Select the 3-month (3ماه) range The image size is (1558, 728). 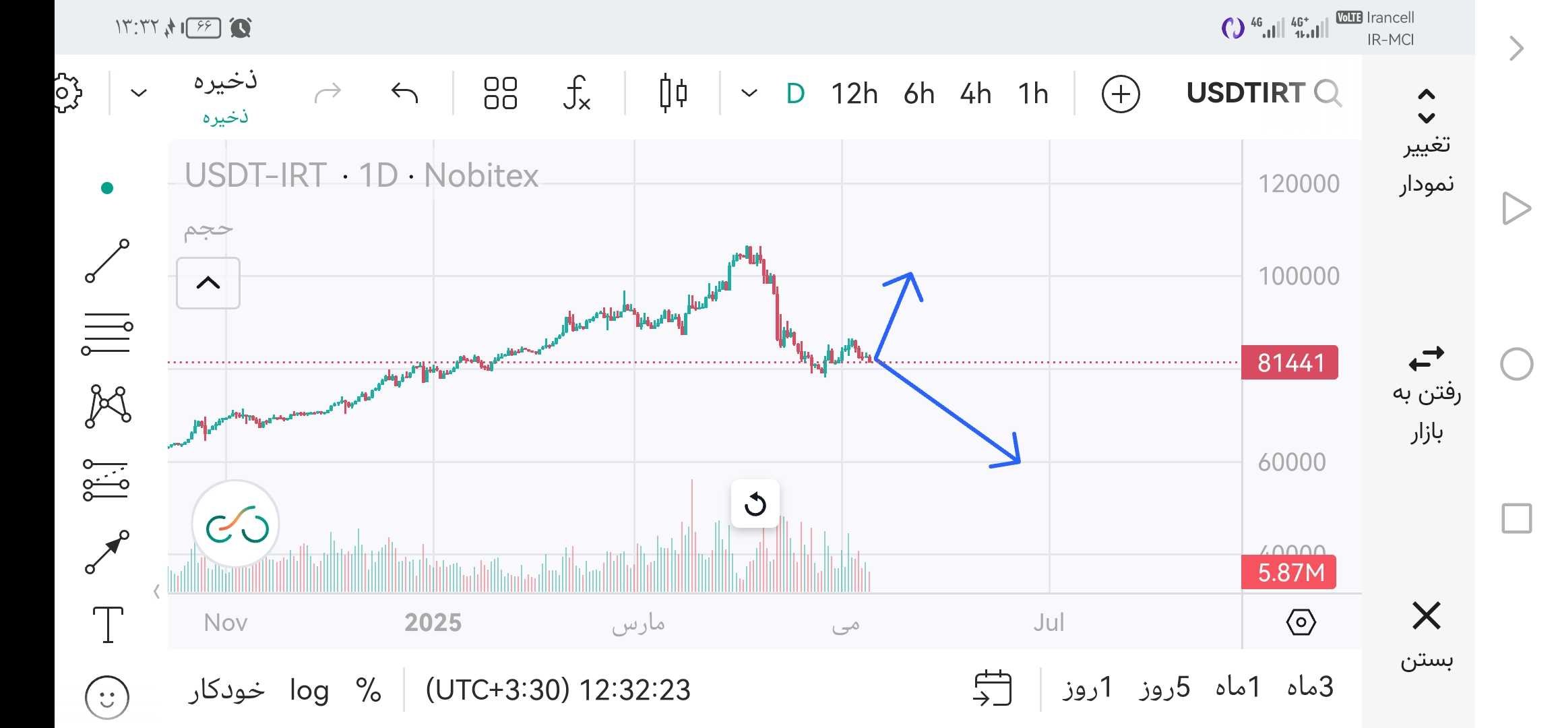click(1310, 688)
